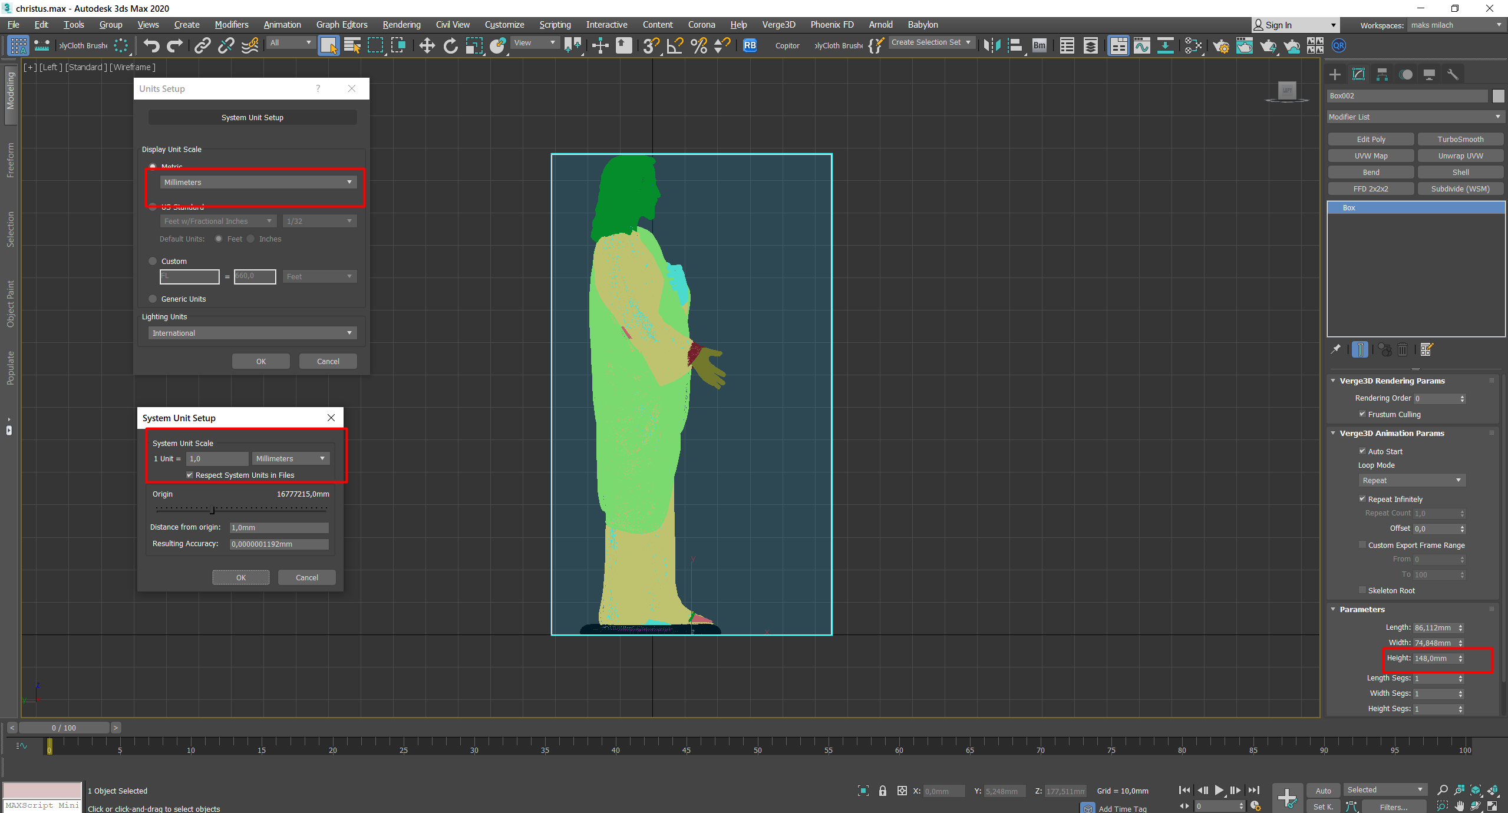Open the Hierarchy panel tab icon
This screenshot has height=813, width=1508.
[1382, 74]
